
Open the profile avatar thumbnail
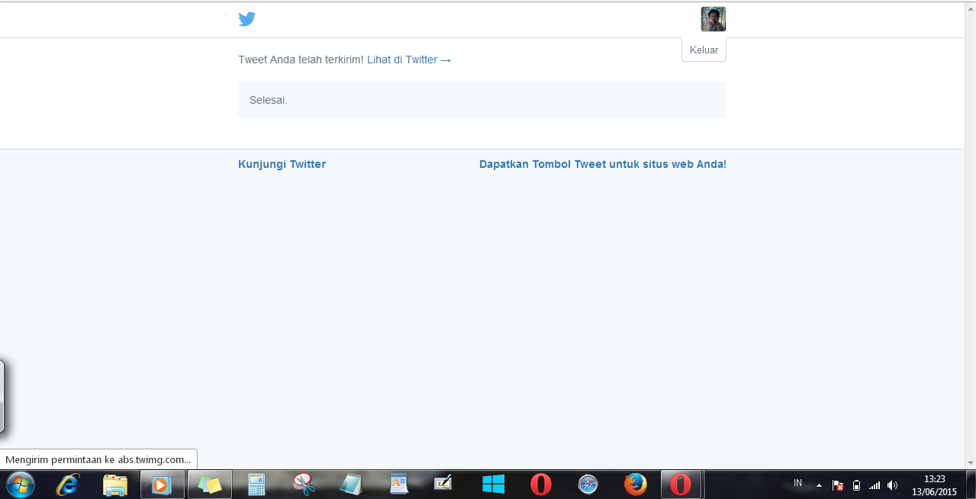[x=713, y=19]
